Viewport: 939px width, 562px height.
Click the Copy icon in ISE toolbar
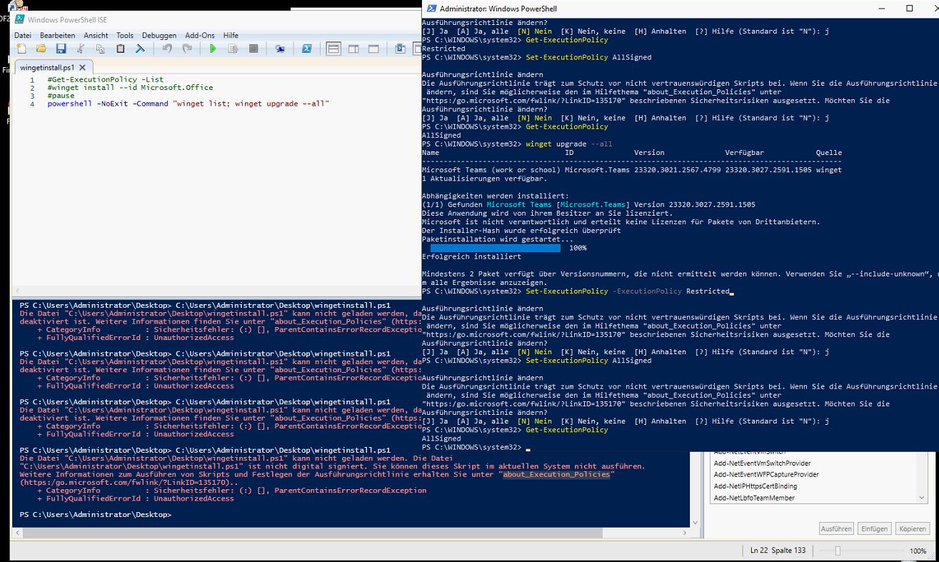coord(101,49)
